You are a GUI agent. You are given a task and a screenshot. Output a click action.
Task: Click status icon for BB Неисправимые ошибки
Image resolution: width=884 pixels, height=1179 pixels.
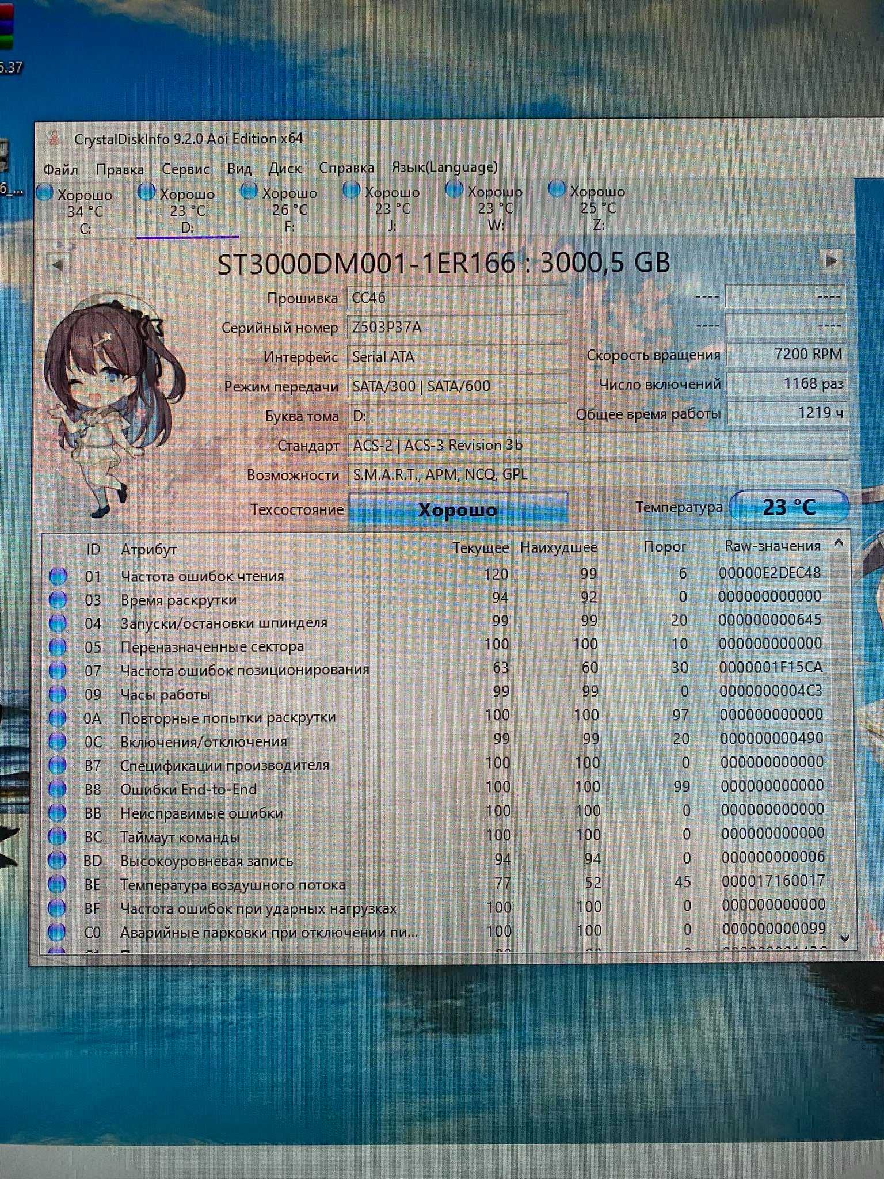click(58, 812)
